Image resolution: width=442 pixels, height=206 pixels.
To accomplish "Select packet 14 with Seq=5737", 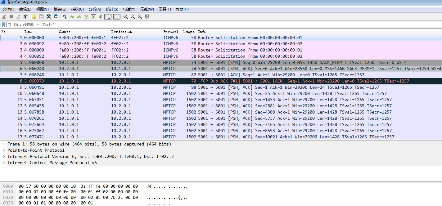I will click(221, 118).
